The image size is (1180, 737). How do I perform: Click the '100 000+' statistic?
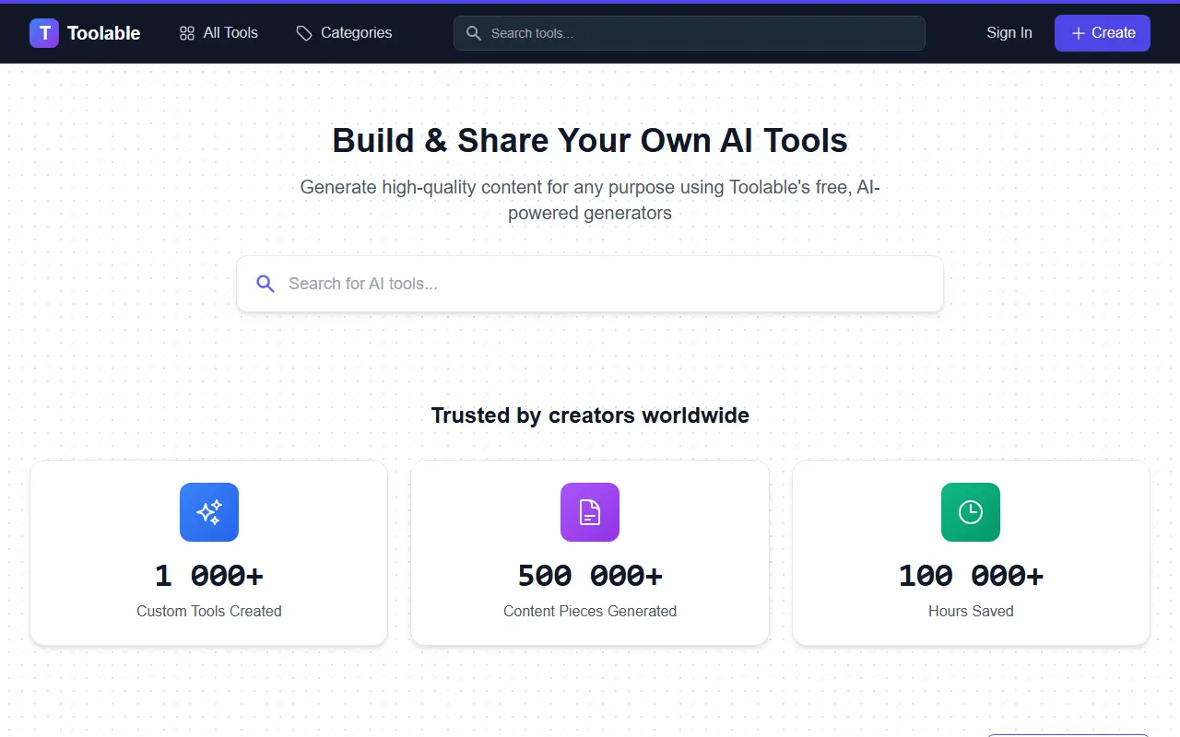[x=971, y=576]
